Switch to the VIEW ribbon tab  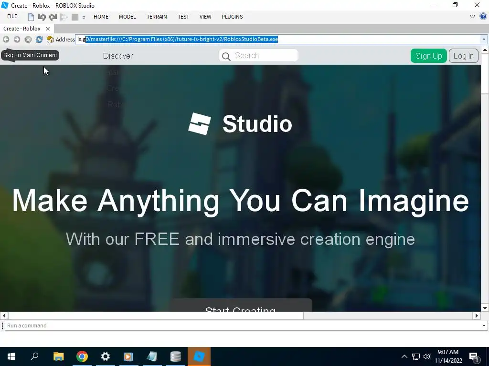click(205, 17)
